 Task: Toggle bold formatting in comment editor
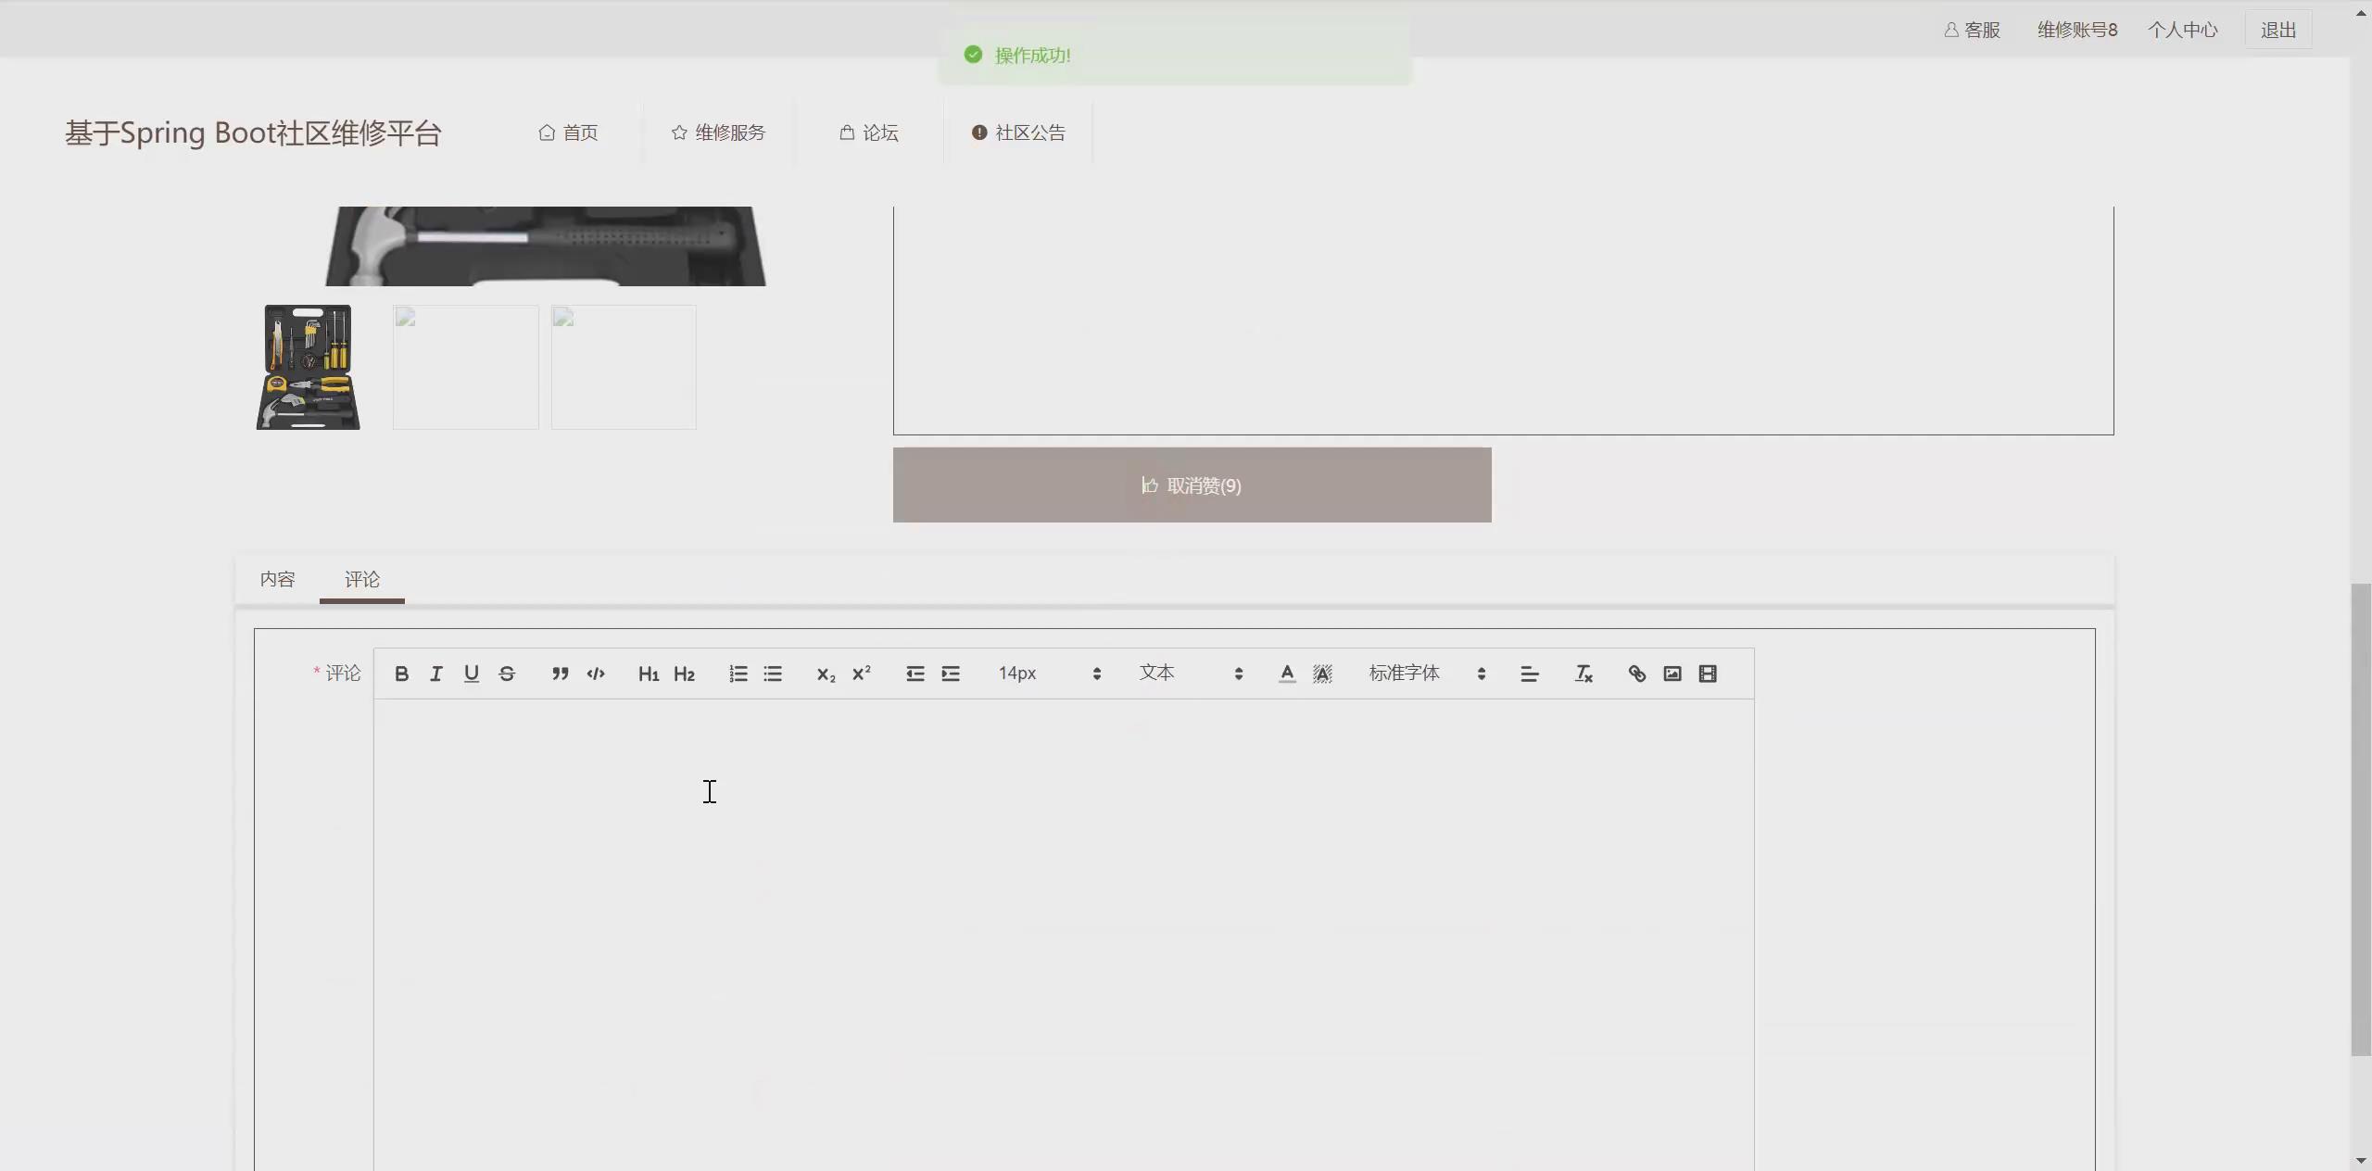(401, 674)
